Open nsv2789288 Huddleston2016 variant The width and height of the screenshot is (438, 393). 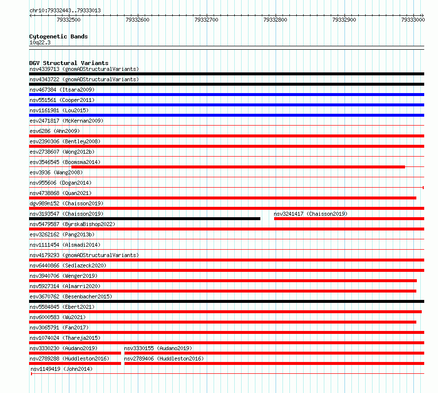click(x=69, y=359)
